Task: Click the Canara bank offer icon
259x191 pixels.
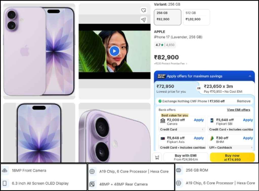Action: click(x=162, y=120)
